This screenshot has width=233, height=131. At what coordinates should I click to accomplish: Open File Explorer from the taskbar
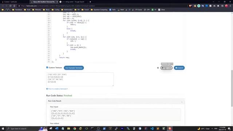69,128
